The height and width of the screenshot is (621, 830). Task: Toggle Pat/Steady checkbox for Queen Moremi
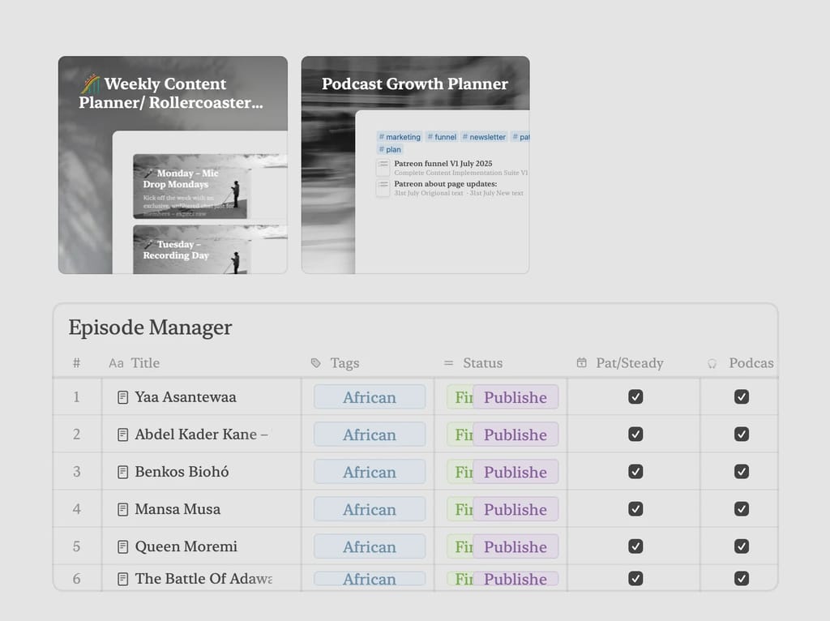click(635, 546)
